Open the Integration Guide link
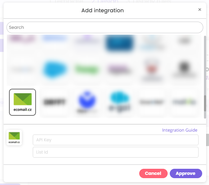The width and height of the screenshot is (209, 185). [x=180, y=130]
